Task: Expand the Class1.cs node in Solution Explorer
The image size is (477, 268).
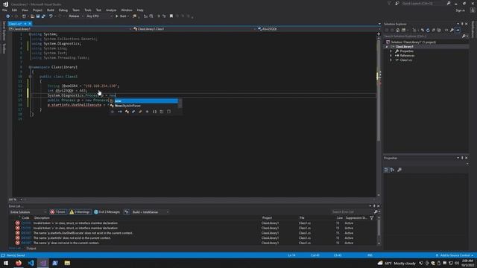Action: [x=391, y=60]
